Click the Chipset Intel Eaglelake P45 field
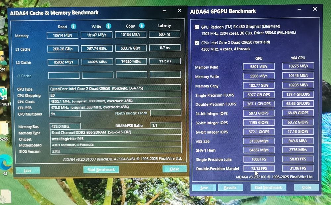This screenshot has width=331, height=205. 116,139
